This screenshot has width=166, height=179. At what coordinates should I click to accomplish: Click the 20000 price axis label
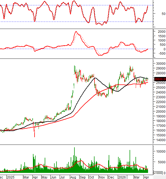[160, 111]
